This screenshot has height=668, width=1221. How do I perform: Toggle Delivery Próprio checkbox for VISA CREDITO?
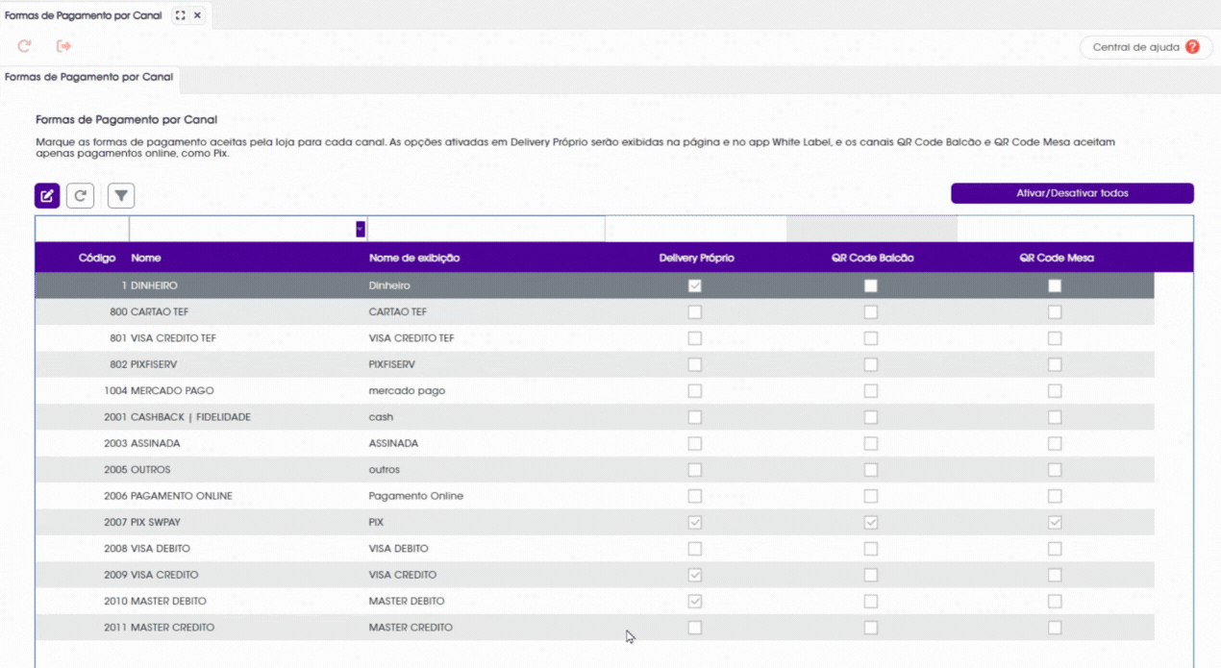point(695,575)
